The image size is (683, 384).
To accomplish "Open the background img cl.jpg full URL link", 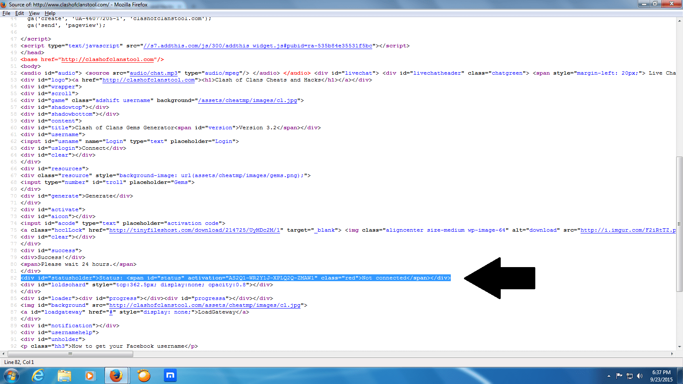I will click(x=205, y=305).
